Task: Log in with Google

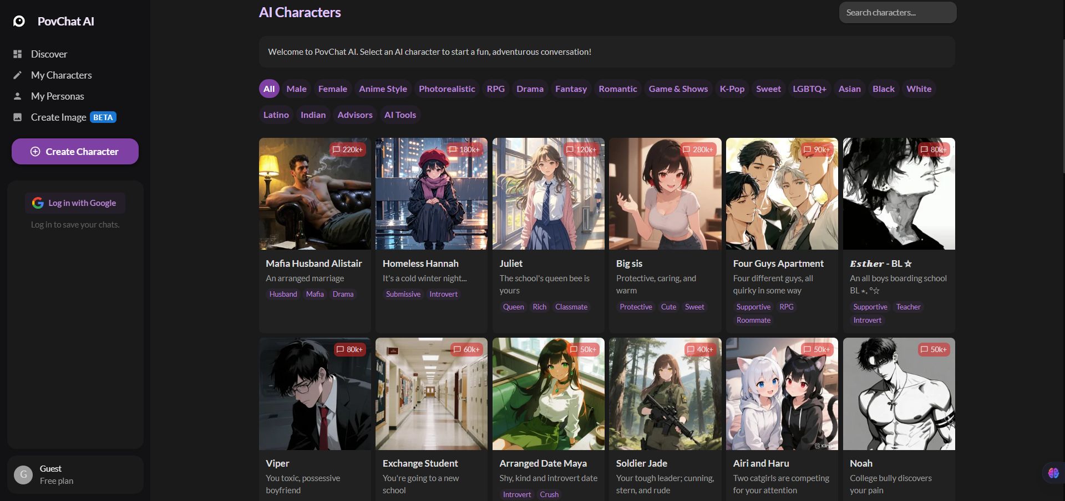Action: coord(75,203)
